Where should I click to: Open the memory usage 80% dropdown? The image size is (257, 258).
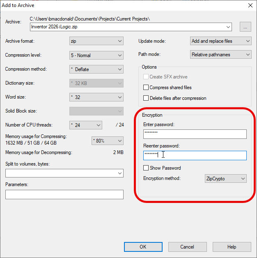pyautogui.click(x=108, y=141)
